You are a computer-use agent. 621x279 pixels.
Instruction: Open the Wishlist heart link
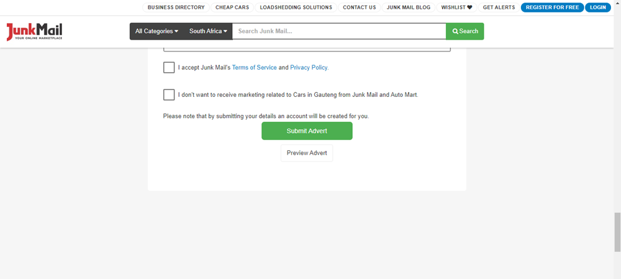[x=456, y=7]
